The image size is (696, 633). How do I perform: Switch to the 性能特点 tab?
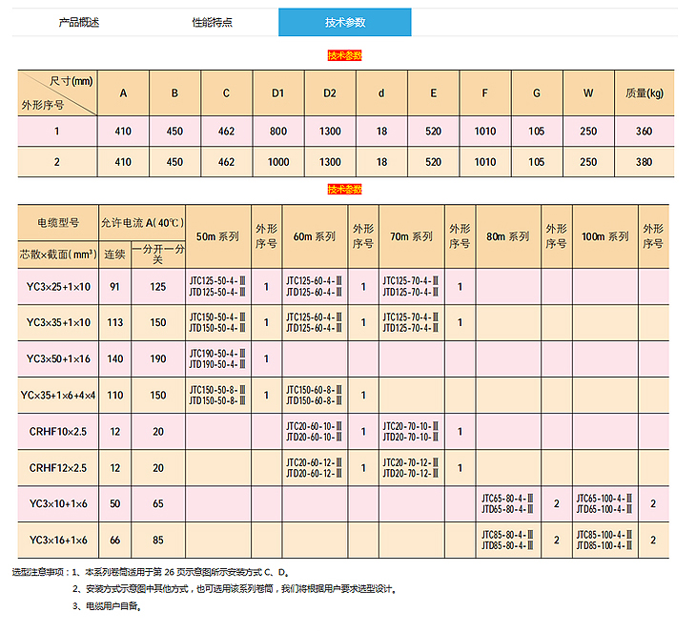tap(212, 22)
